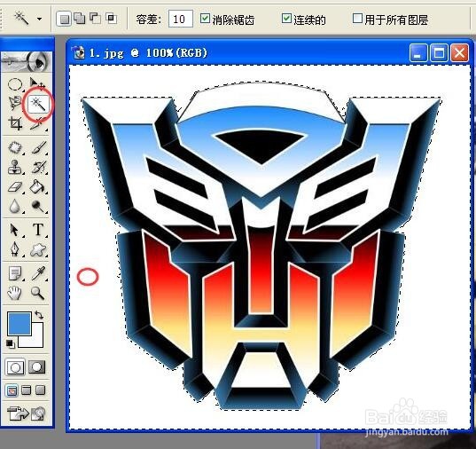
Task: Set Full Screen mode
Action: [41, 390]
